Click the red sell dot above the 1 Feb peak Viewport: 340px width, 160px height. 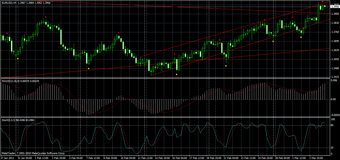(46, 17)
